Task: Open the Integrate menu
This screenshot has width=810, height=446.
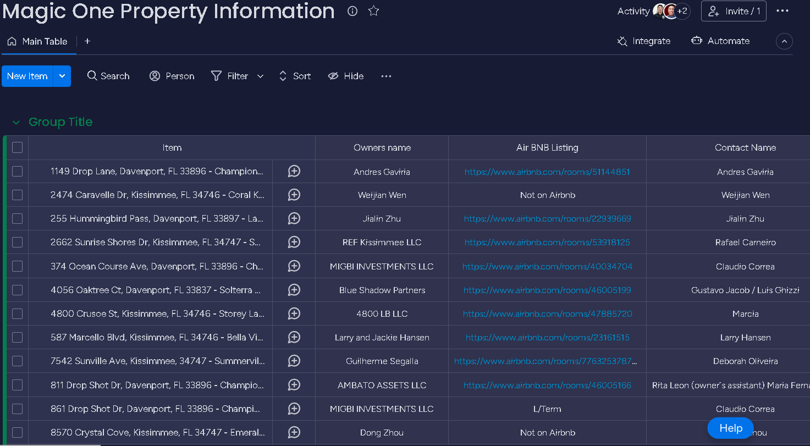Action: [x=644, y=41]
